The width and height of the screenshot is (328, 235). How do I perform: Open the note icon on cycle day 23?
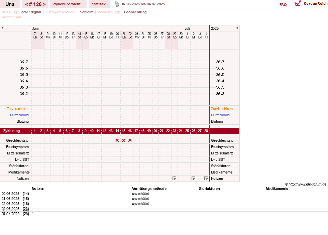174,179
